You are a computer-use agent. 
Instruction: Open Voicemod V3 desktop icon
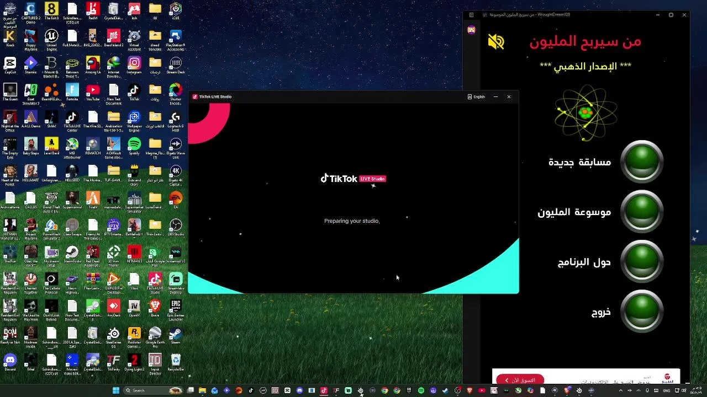pyautogui.click(x=176, y=254)
